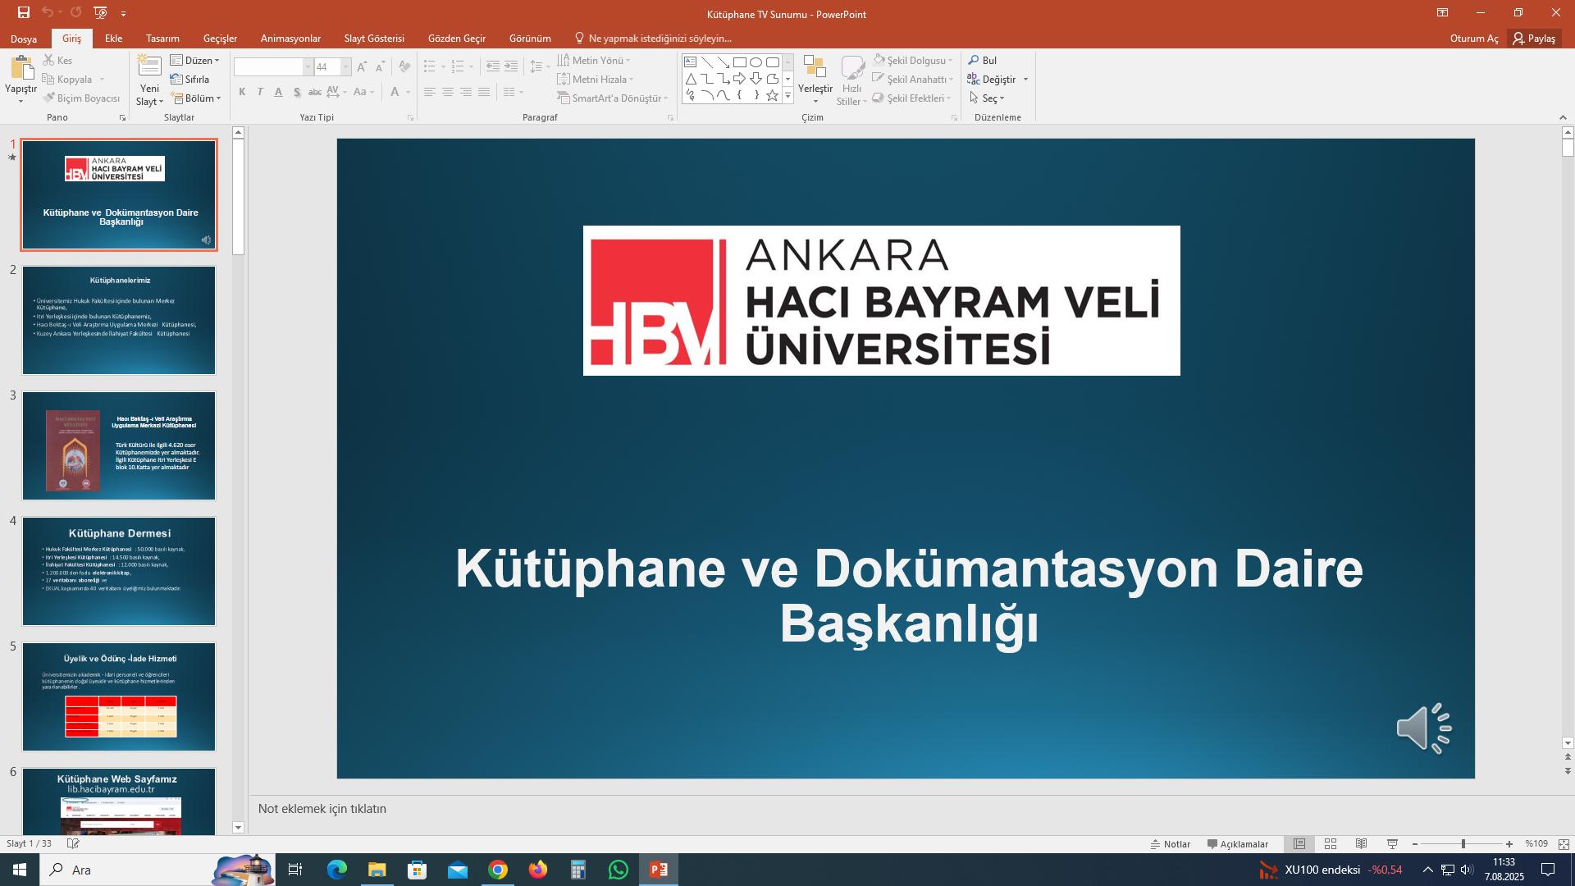The height and width of the screenshot is (886, 1575).
Task: Toggle underline A formatting
Action: pos(278,92)
